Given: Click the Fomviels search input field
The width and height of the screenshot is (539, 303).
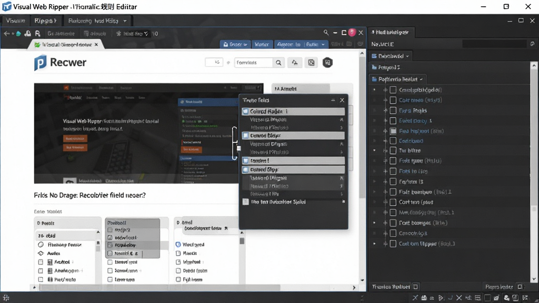Looking at the screenshot, I should (x=254, y=63).
